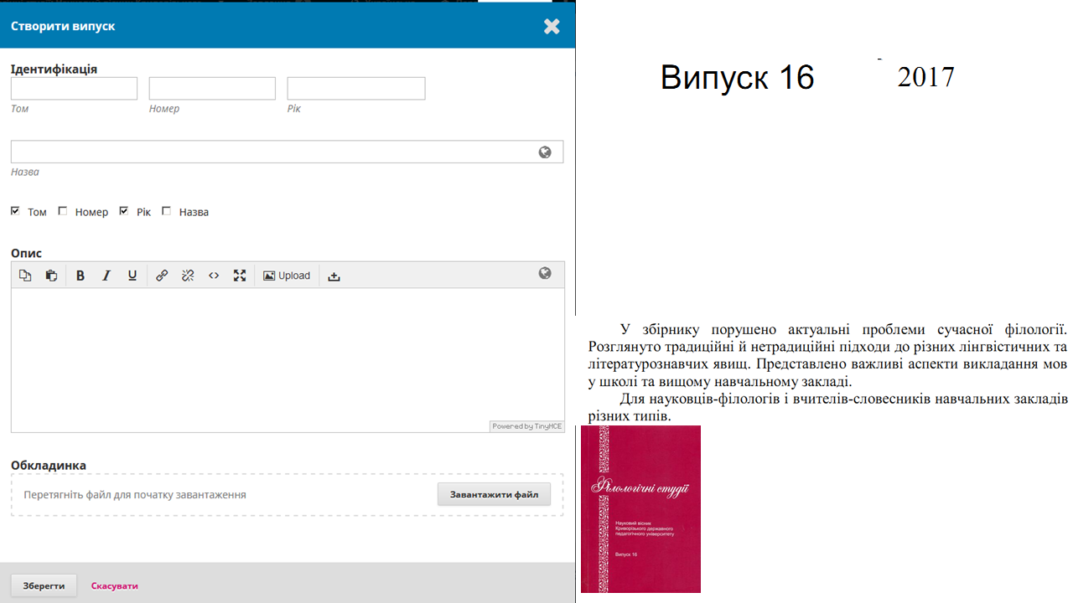Click the Скасувати link
This screenshot has width=1073, height=603.
point(114,586)
